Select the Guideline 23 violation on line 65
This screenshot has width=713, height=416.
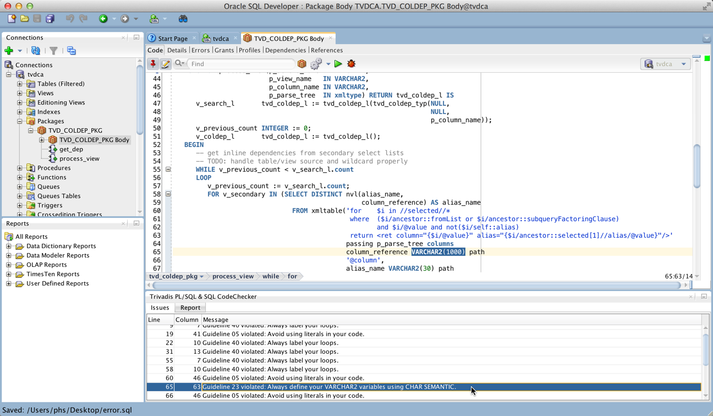point(330,387)
